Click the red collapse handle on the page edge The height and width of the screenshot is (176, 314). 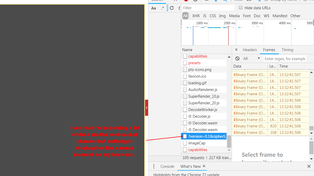tap(147, 108)
